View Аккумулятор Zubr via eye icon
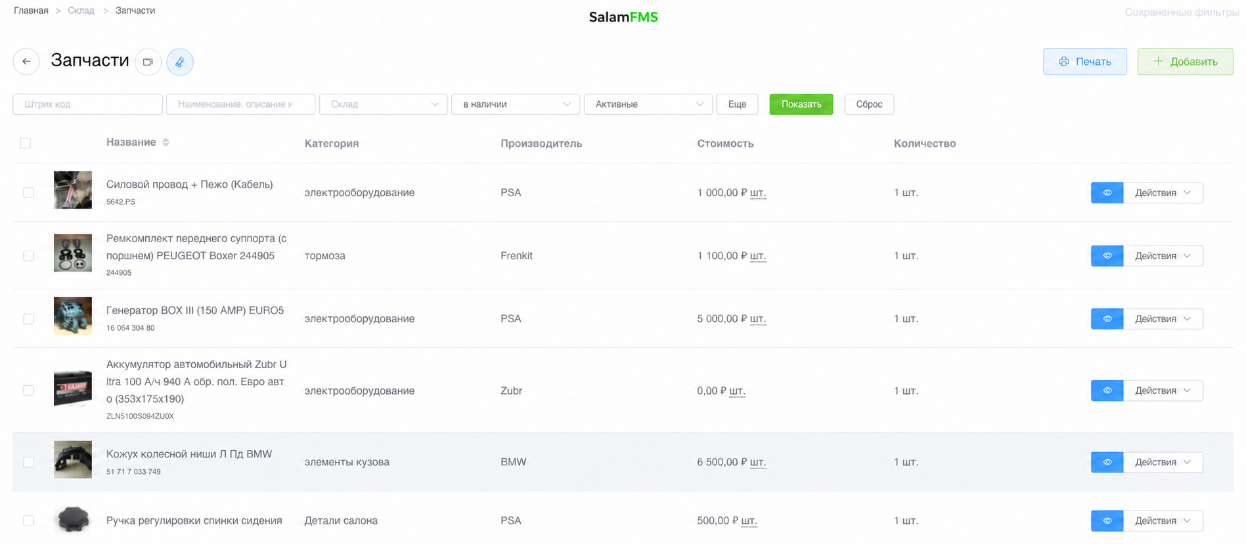The height and width of the screenshot is (544, 1246). 1107,390
